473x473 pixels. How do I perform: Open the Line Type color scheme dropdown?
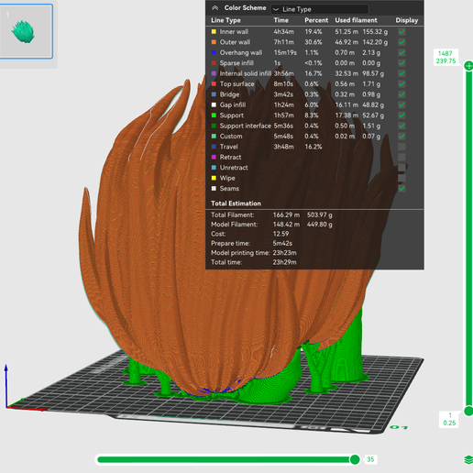pos(320,9)
